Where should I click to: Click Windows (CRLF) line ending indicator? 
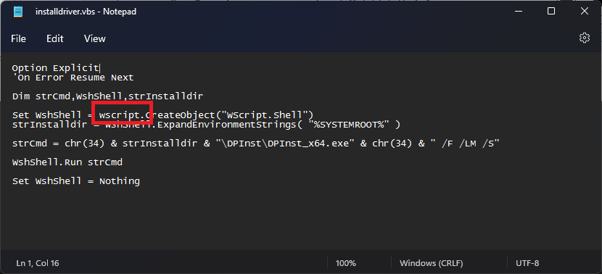(431, 263)
